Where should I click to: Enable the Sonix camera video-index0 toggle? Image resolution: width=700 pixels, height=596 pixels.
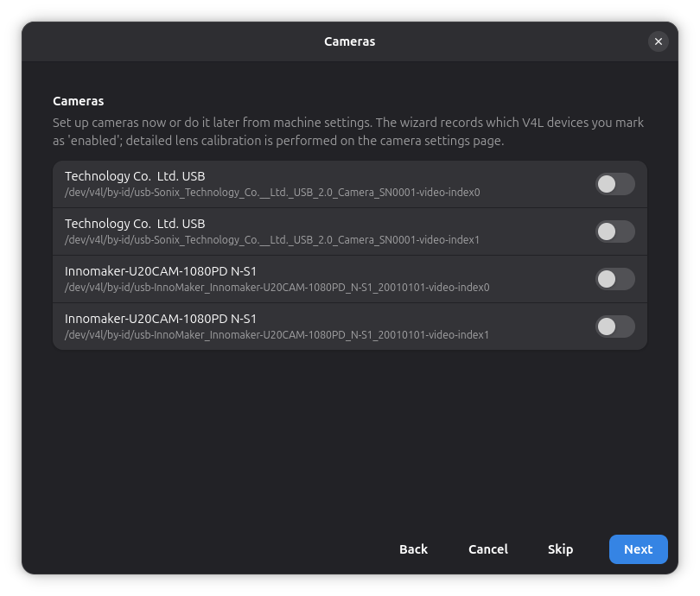(x=614, y=184)
